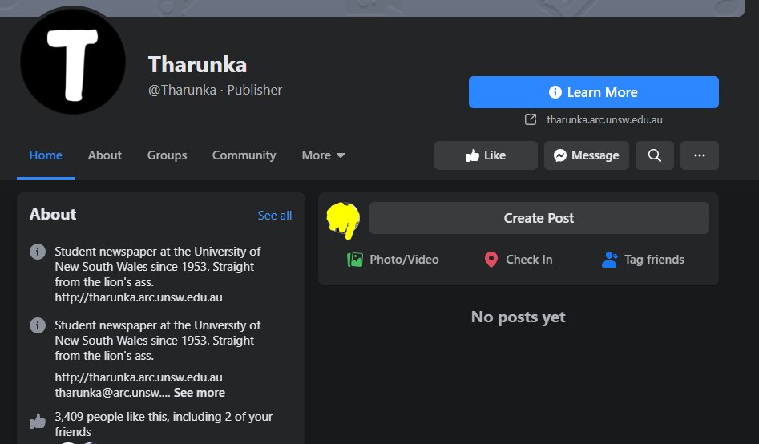The height and width of the screenshot is (444, 759).
Task: Expand the More dropdown menu
Action: click(323, 155)
